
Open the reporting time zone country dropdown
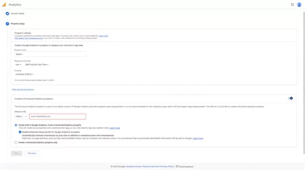coord(18,64)
